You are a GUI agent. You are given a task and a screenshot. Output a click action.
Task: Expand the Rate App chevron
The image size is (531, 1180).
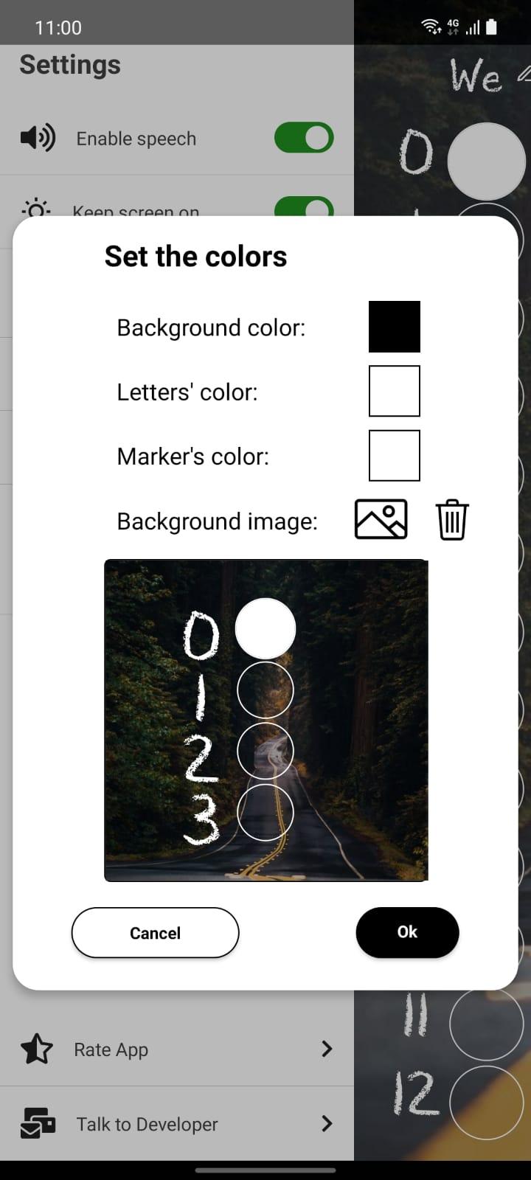tap(327, 1049)
